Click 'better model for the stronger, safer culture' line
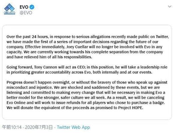Image resolution: width=174 pixels, height=133 pixels. pyautogui.click(x=56, y=98)
